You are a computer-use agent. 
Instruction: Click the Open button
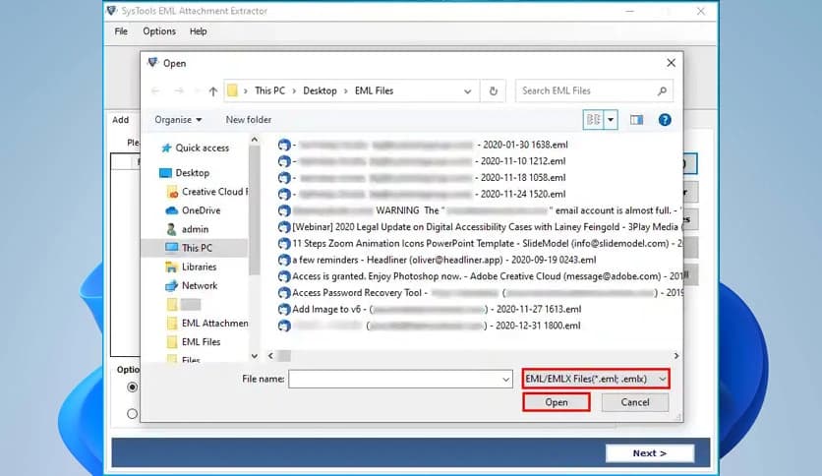(557, 402)
